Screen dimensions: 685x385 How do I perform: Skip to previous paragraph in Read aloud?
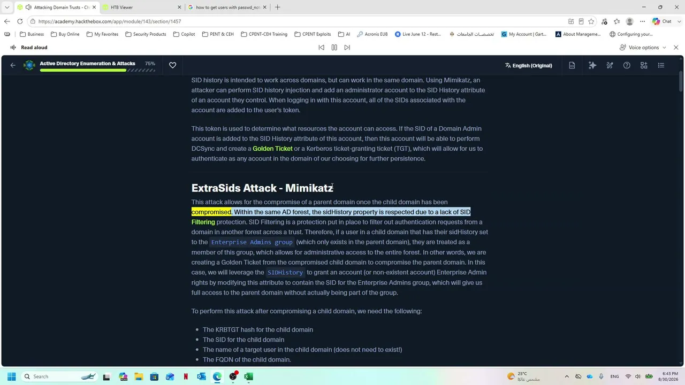coord(321,48)
